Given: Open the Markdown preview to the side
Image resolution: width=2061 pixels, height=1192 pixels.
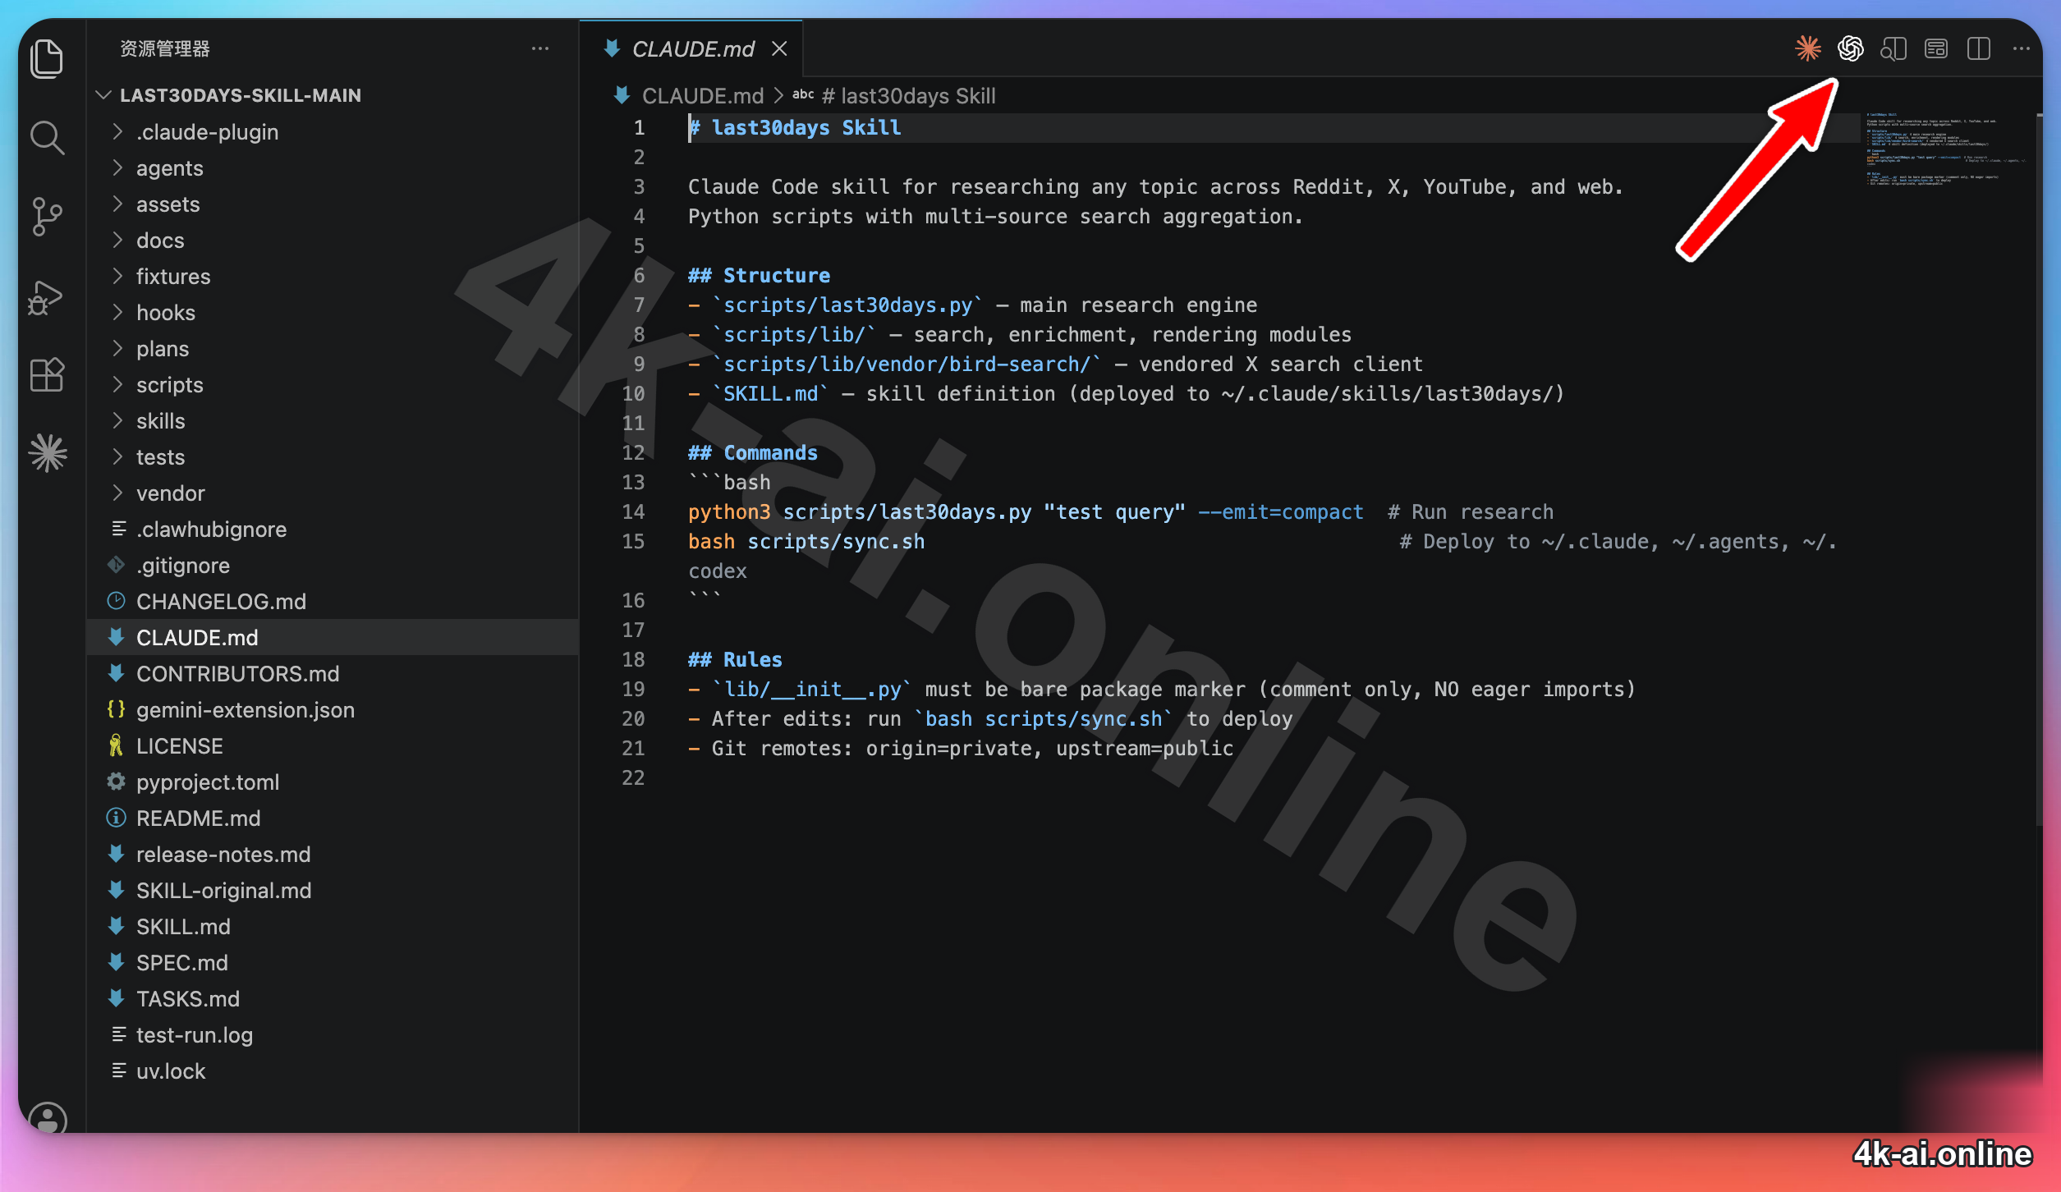Looking at the screenshot, I should point(1893,49).
